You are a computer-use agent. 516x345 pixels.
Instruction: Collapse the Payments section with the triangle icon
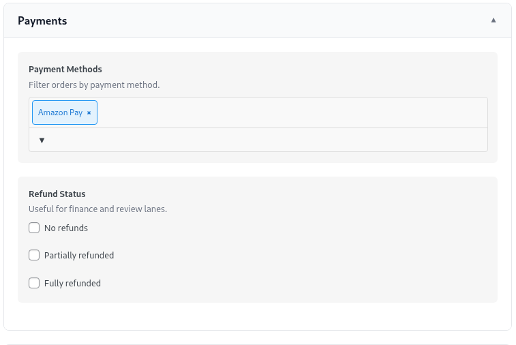[x=494, y=20]
